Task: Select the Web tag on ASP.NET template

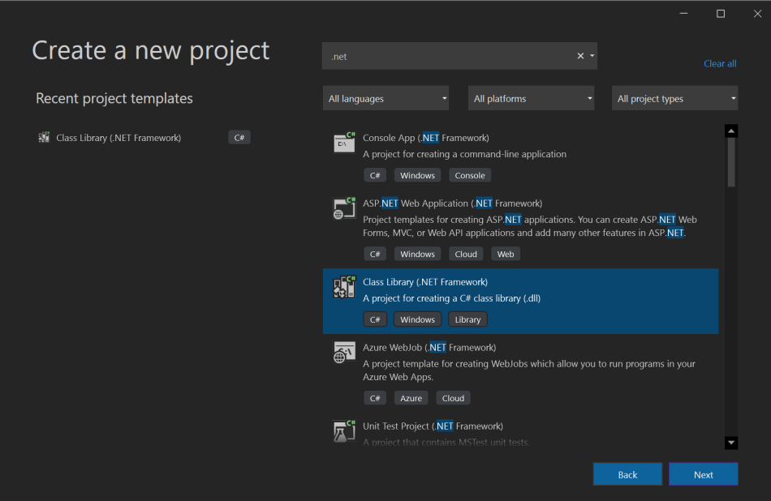Action: click(505, 253)
